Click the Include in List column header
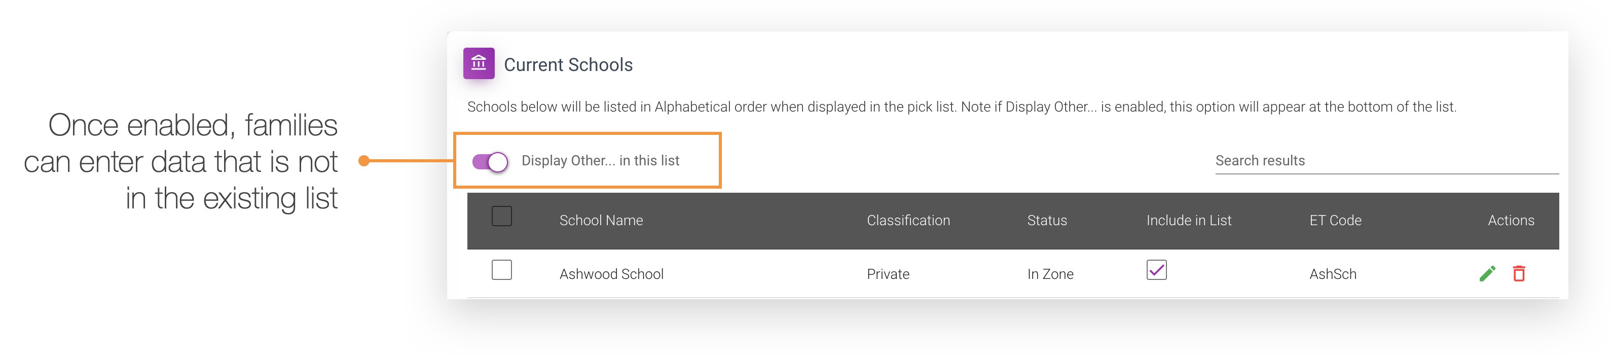 coord(1188,220)
